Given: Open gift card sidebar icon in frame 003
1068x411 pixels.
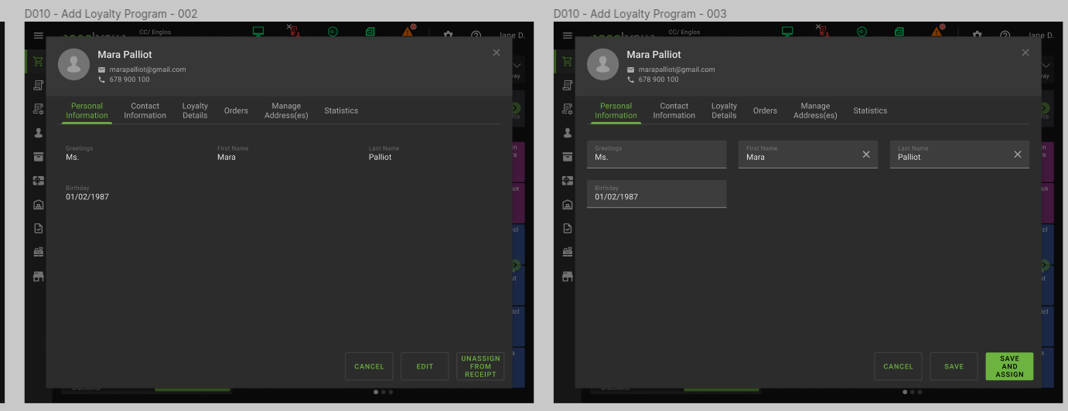Looking at the screenshot, I should pos(567,181).
